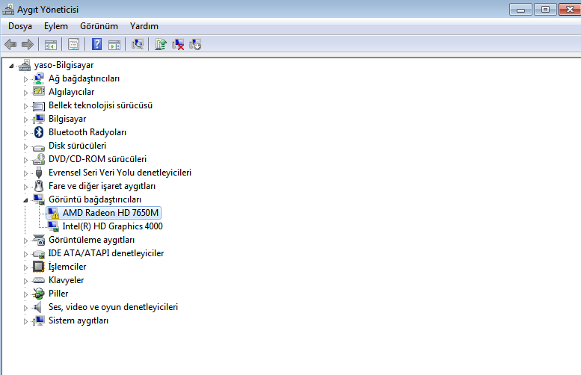Open the Dosya menu
The width and height of the screenshot is (581, 375).
[x=20, y=26]
